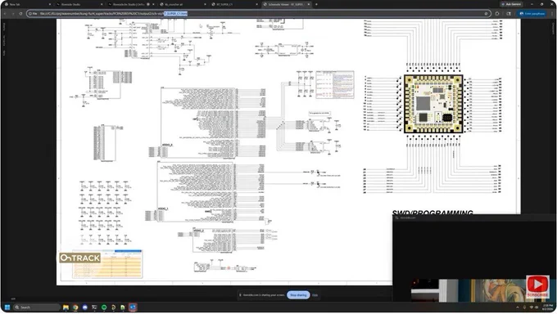The image size is (557, 314).
Task: Click Stop sharing in the sharing bar
Action: [x=298, y=295]
